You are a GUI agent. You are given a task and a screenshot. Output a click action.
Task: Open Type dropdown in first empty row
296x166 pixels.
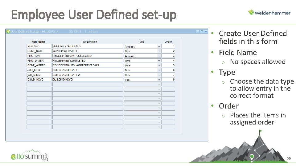click(159, 84)
